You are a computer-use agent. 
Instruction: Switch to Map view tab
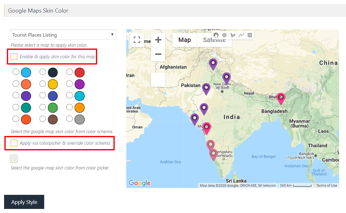pos(185,40)
